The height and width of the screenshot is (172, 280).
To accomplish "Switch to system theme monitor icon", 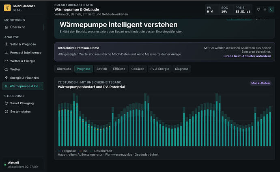I will point(258,9).
